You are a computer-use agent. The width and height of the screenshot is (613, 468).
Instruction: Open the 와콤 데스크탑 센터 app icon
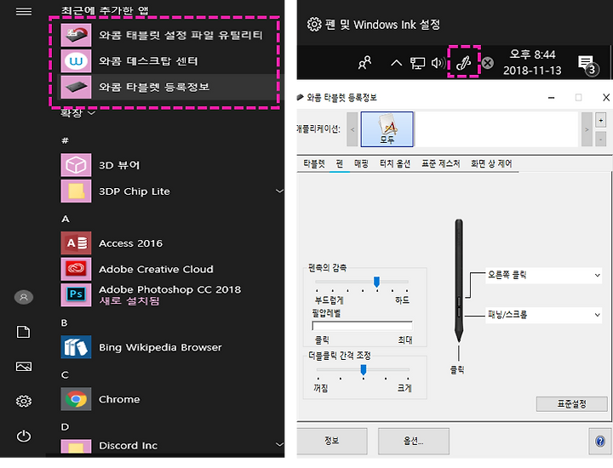76,61
